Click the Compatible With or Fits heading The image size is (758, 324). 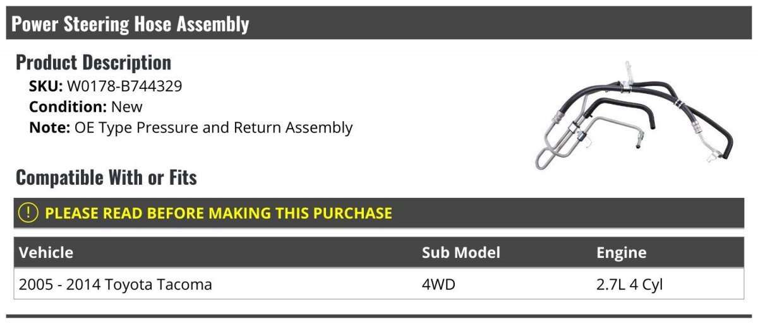[x=106, y=178]
